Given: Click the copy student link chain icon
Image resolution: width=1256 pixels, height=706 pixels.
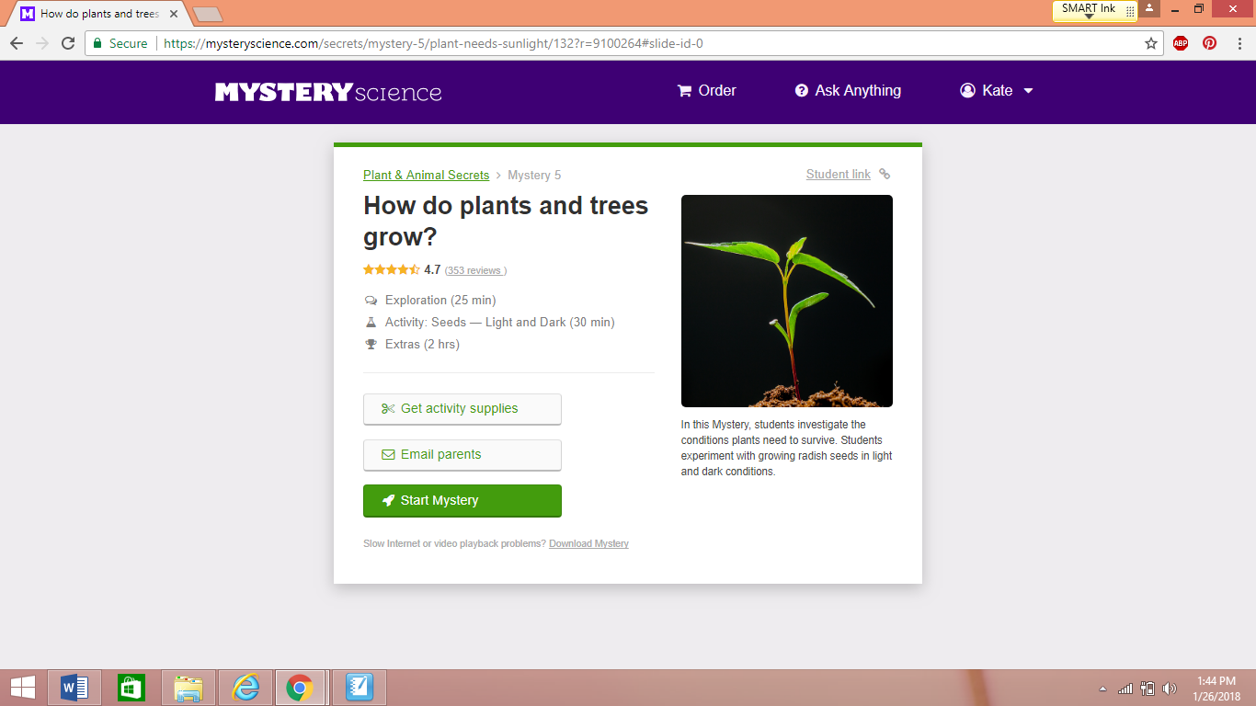Looking at the screenshot, I should [885, 174].
